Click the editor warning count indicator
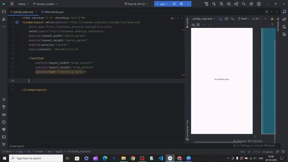The height and width of the screenshot is (162, 288). click(173, 18)
